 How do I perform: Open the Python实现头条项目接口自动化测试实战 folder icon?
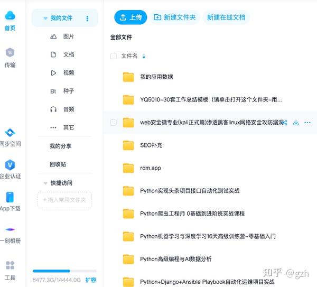click(128, 191)
